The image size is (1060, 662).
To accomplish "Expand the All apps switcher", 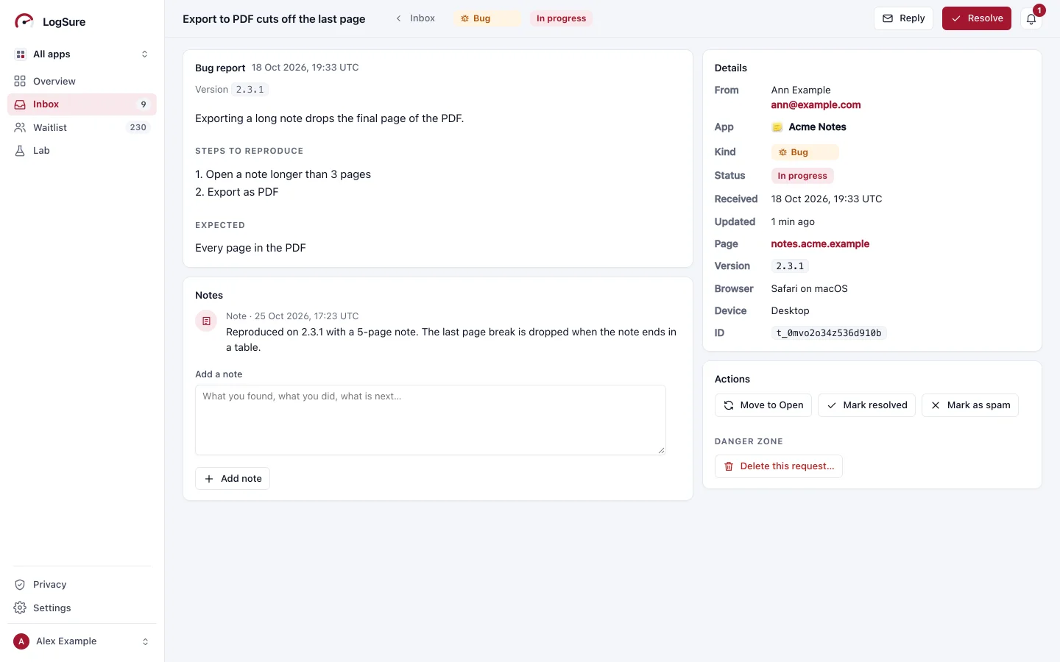I will click(x=82, y=54).
